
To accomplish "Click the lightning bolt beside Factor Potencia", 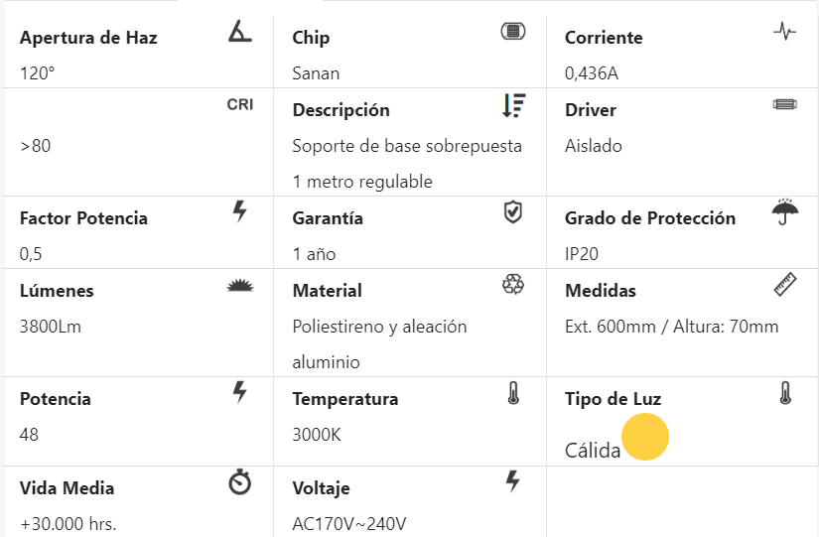I will 239,210.
